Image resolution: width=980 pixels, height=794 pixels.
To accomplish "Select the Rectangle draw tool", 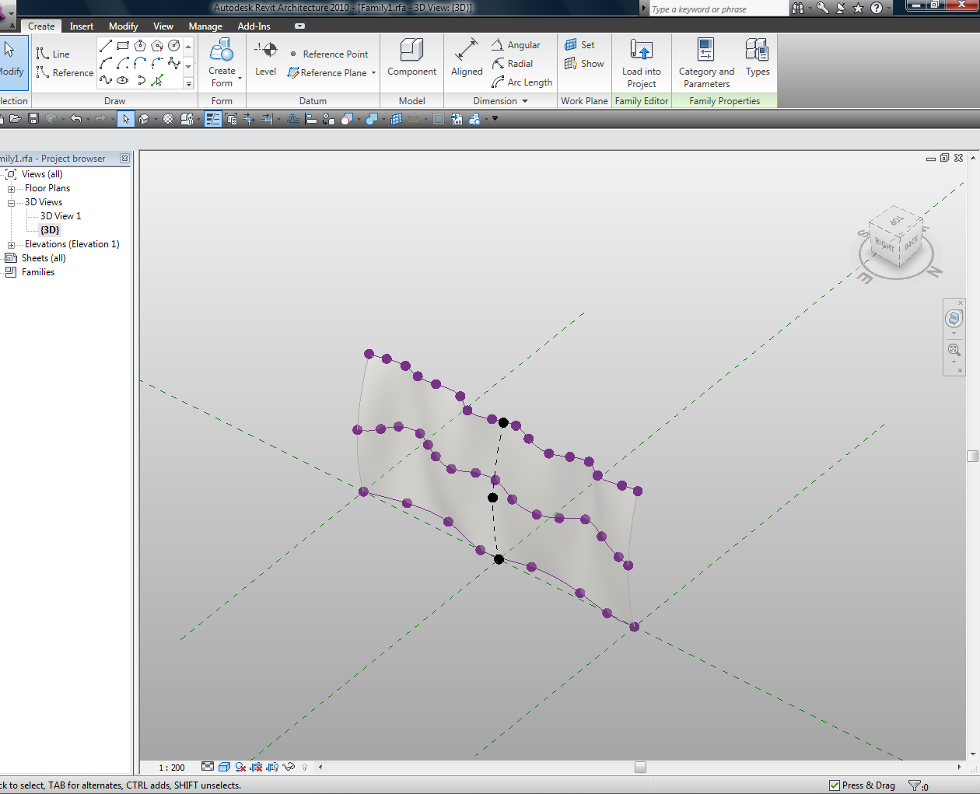I will [x=123, y=46].
